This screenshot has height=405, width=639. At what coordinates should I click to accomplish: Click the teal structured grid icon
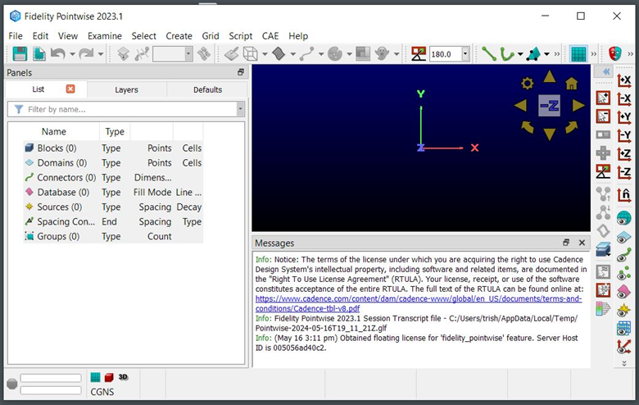tap(578, 54)
